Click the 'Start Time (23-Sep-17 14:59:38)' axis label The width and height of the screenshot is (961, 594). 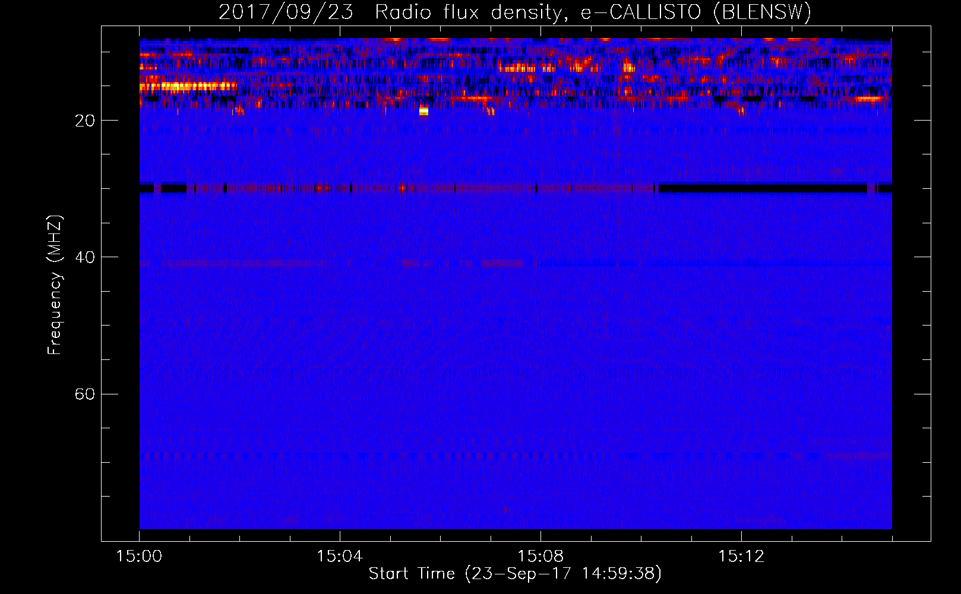[x=515, y=574]
